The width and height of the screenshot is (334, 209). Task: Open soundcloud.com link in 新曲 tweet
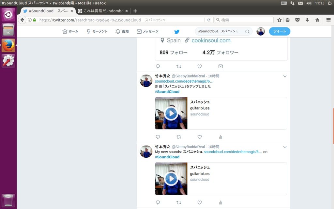pos(184,81)
